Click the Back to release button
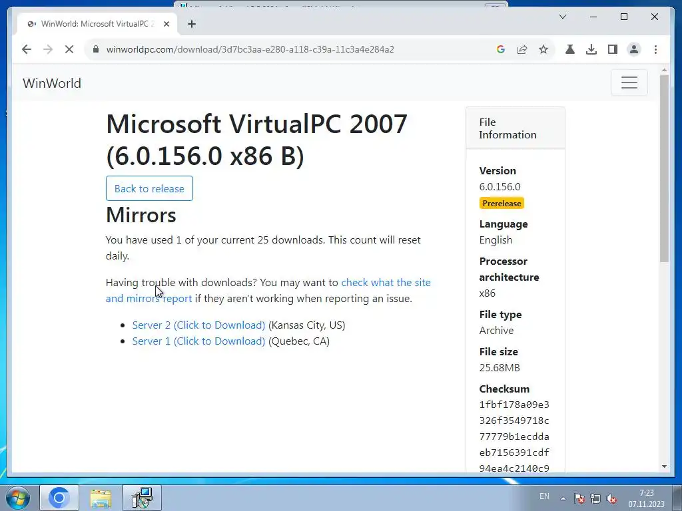The width and height of the screenshot is (682, 511). 149,188
